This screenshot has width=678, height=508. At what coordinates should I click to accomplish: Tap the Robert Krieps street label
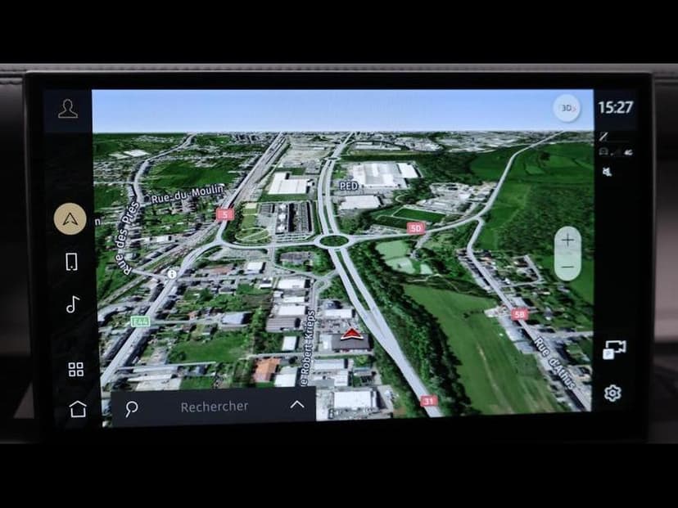308,348
